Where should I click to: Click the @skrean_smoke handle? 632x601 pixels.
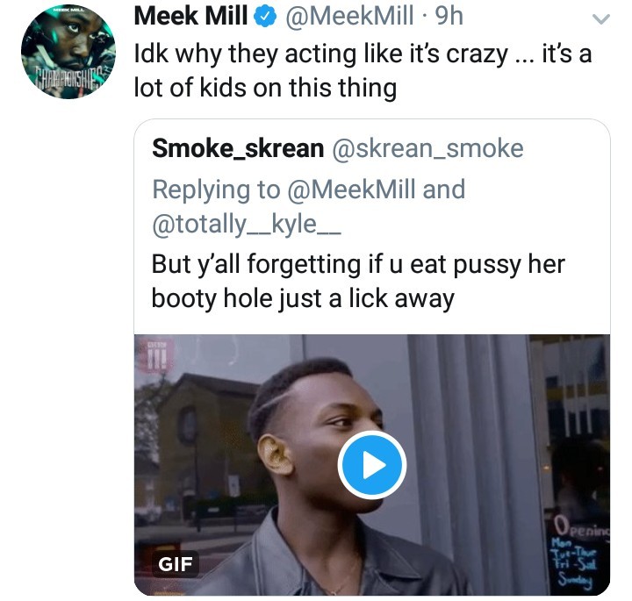pos(427,149)
